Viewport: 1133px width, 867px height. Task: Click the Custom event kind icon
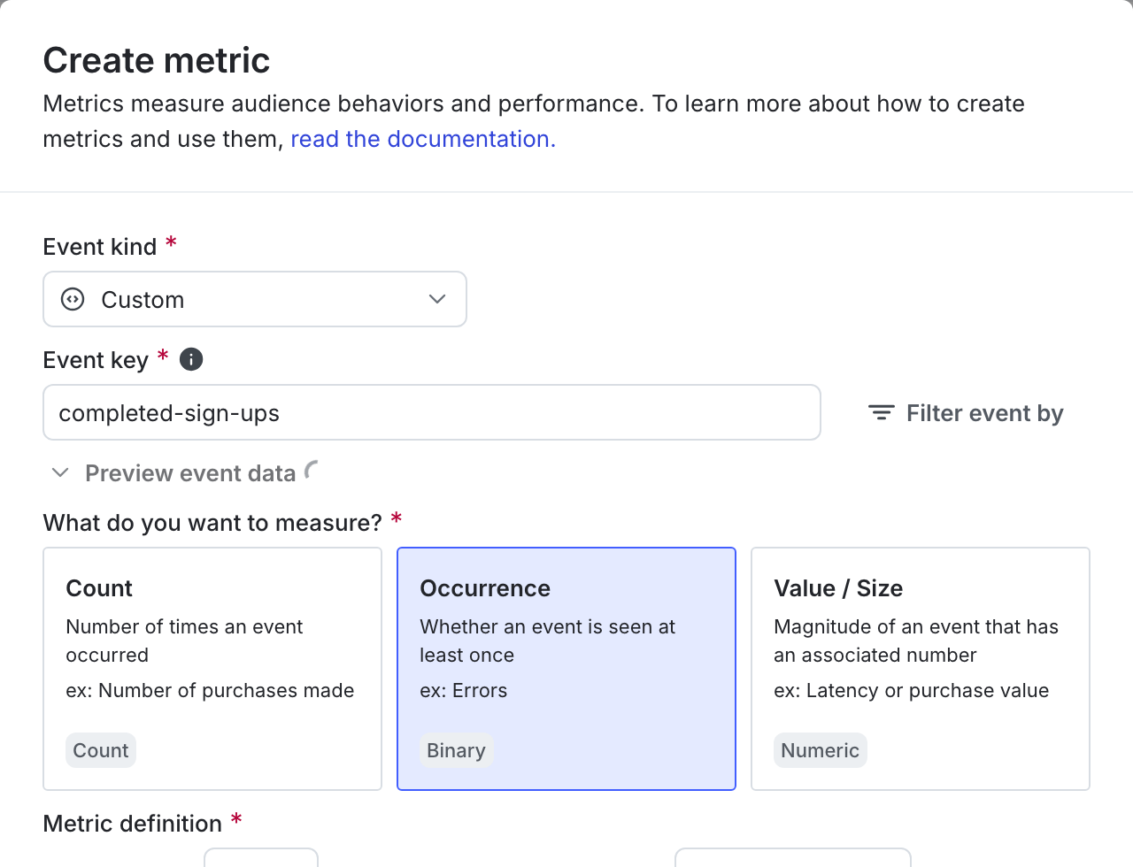coord(71,299)
